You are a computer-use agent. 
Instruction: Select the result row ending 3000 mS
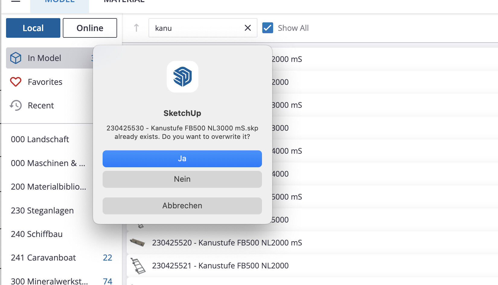[x=385, y=105]
